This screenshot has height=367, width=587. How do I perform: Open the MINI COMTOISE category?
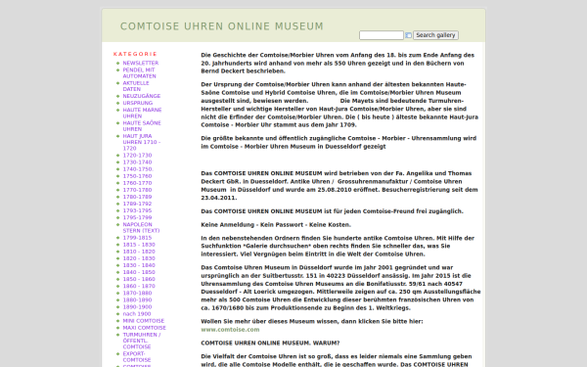pos(144,321)
